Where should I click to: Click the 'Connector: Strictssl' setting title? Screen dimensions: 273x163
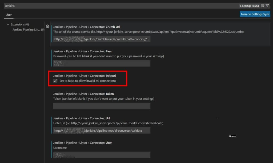tap(85, 76)
